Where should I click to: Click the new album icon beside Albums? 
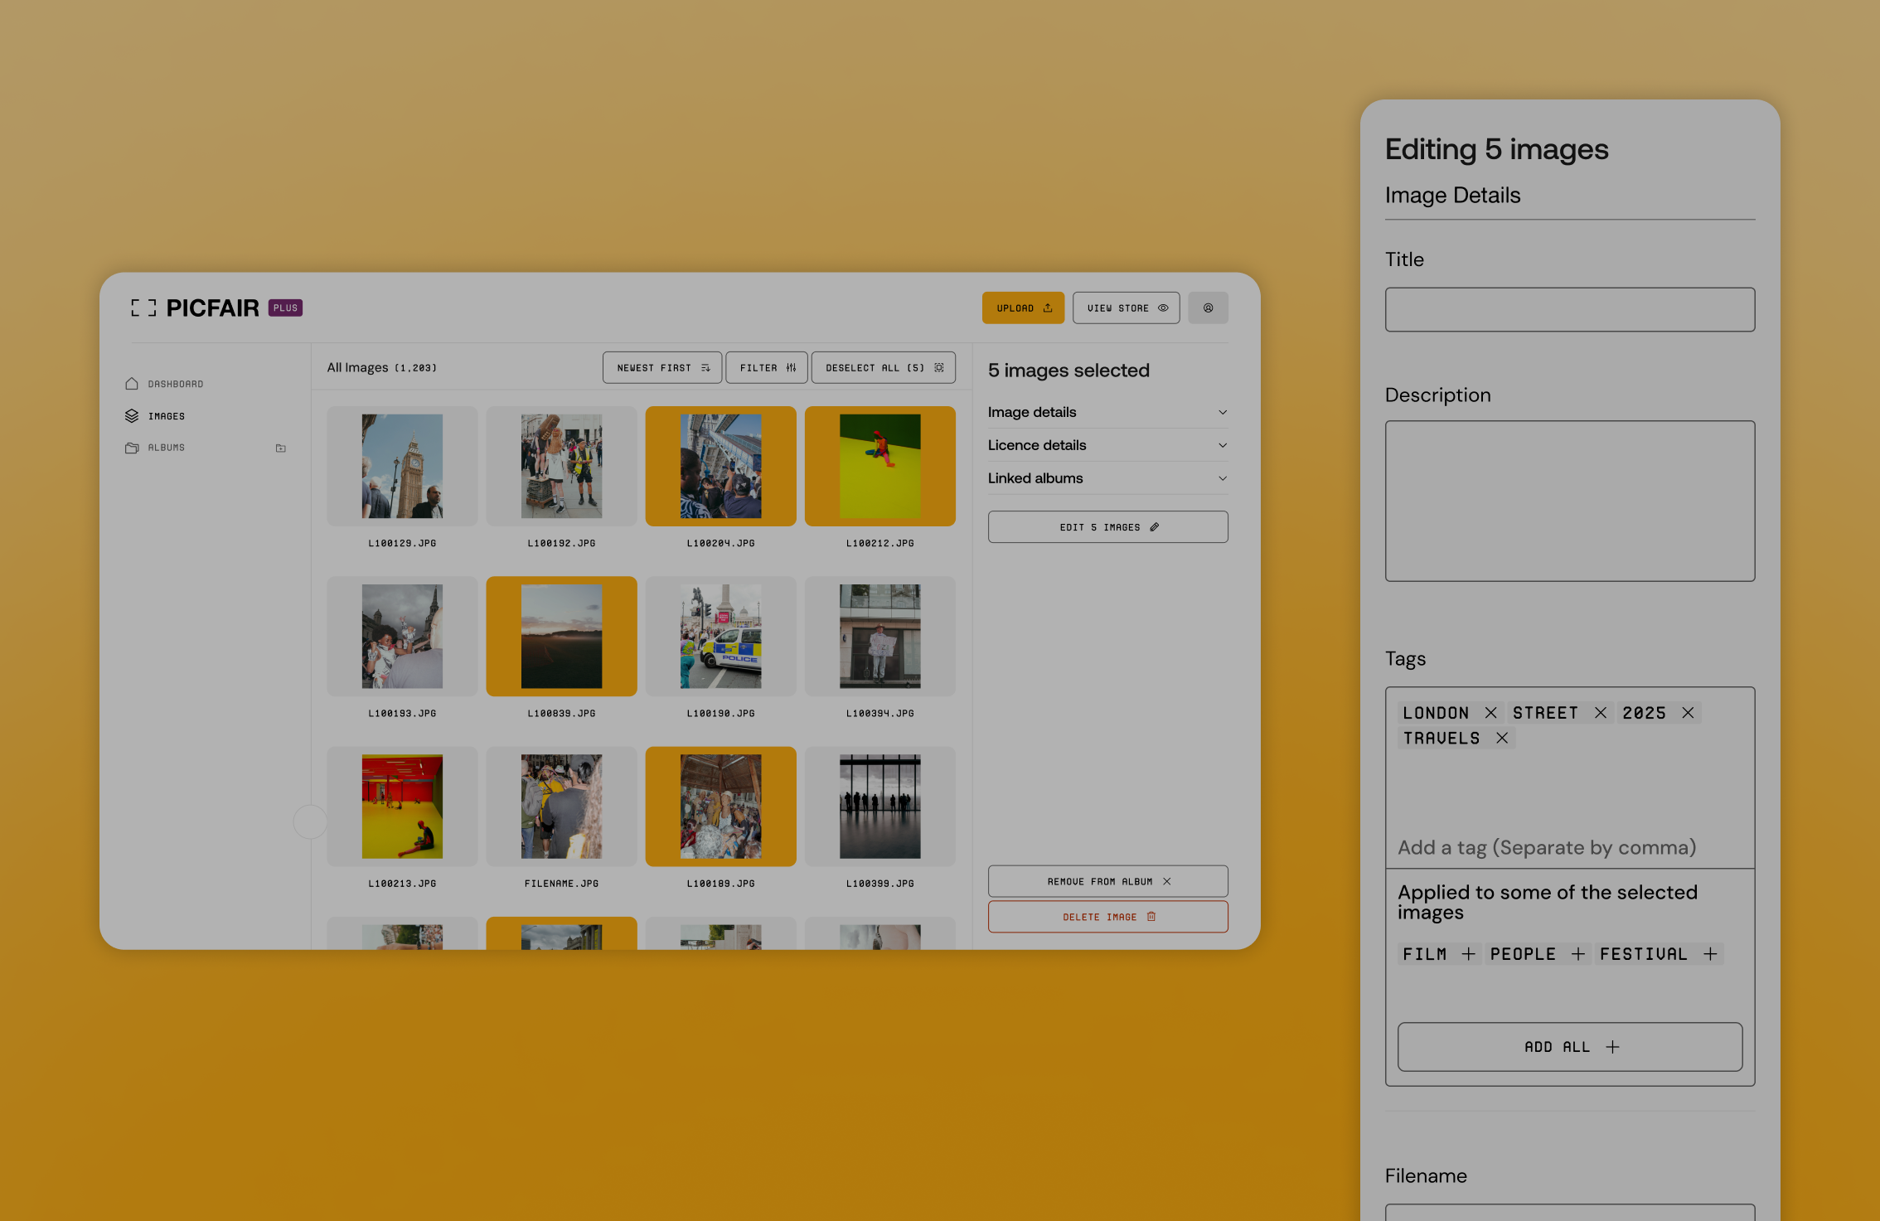(x=281, y=448)
